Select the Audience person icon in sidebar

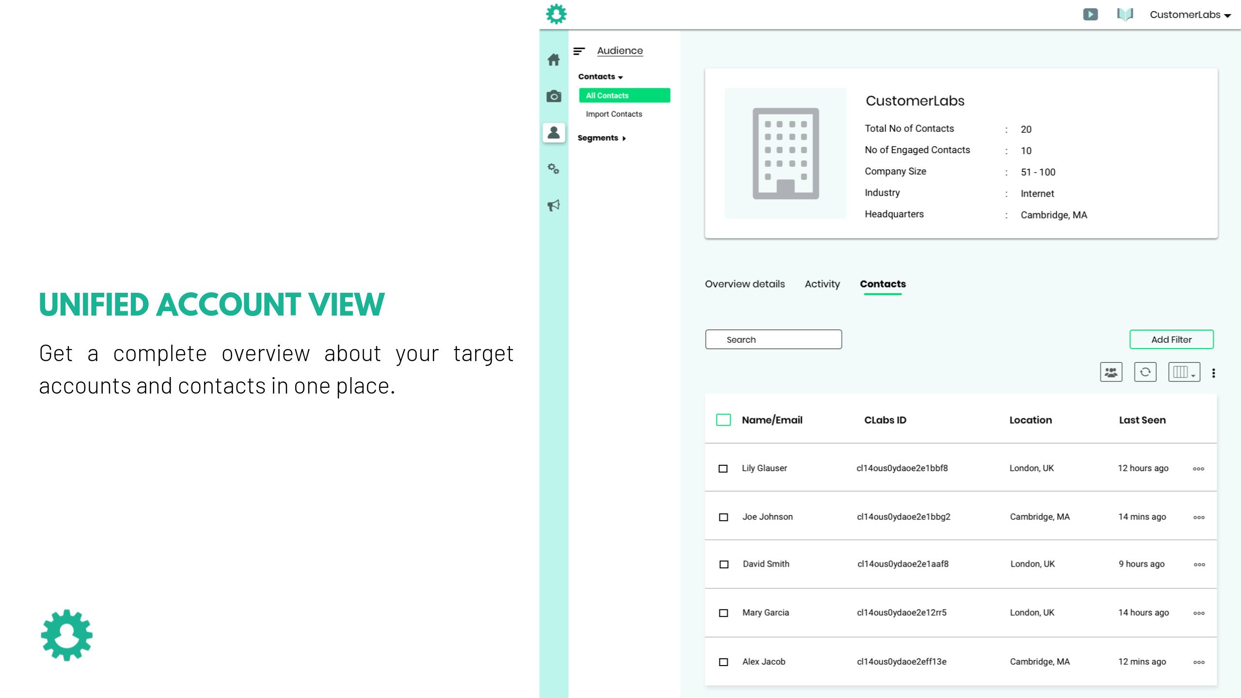click(554, 132)
